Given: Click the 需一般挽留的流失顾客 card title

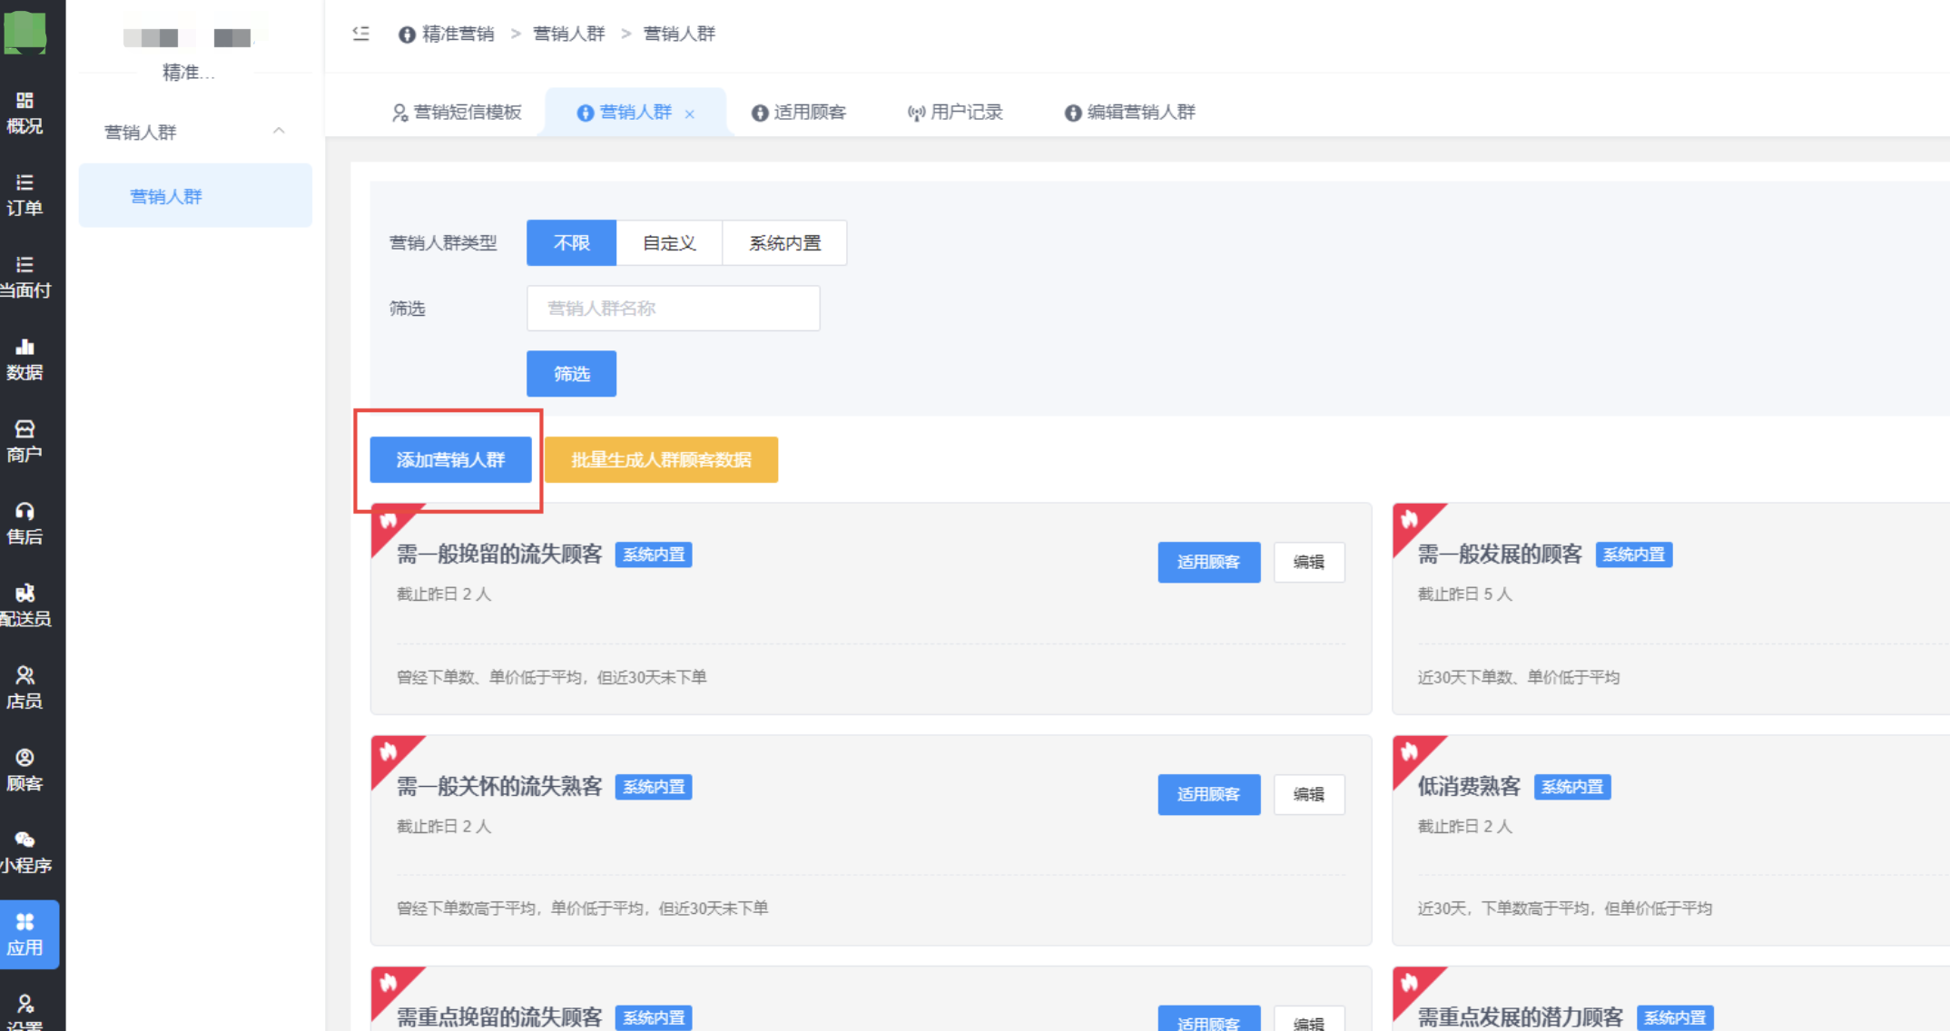Looking at the screenshot, I should tap(499, 554).
